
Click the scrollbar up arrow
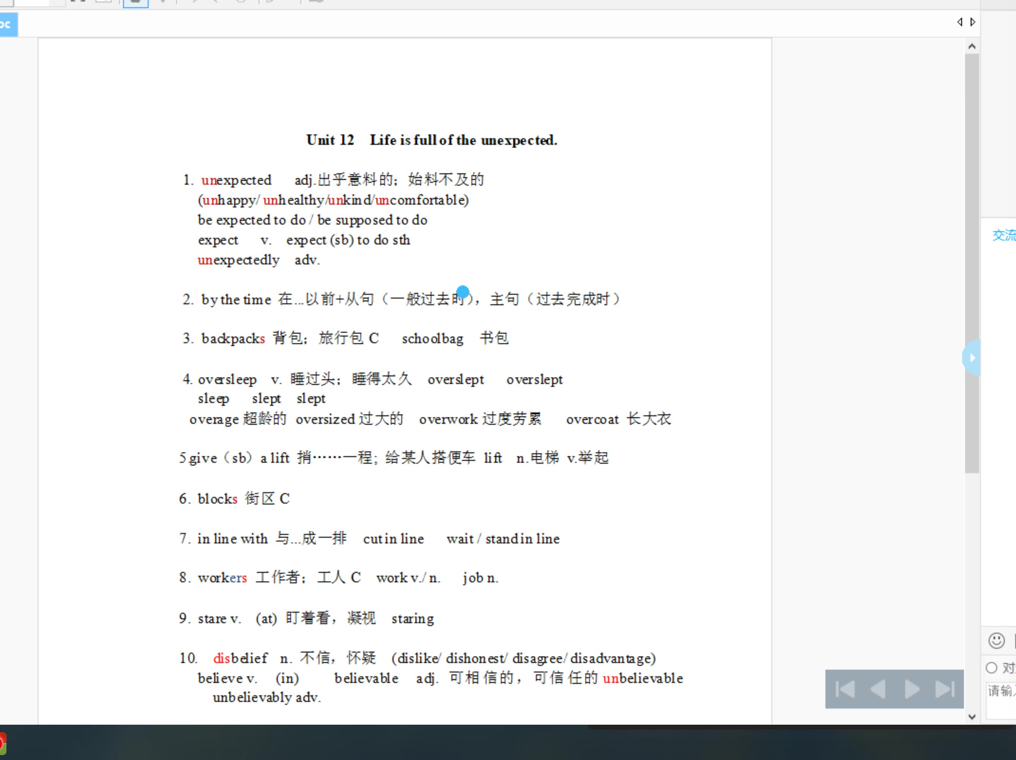click(972, 46)
